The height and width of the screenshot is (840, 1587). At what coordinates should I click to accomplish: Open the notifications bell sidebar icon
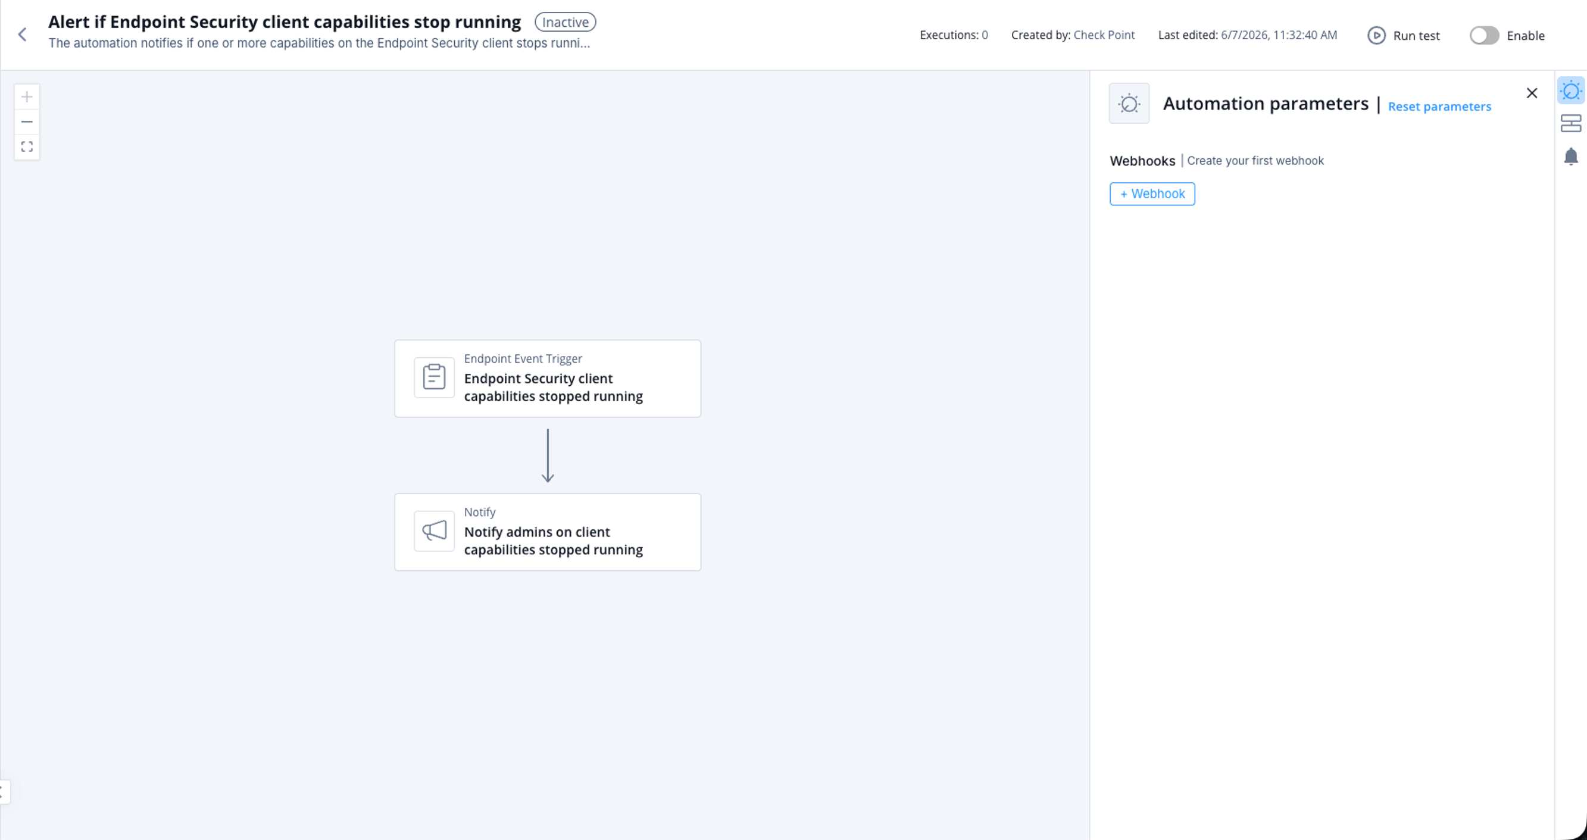pos(1570,157)
